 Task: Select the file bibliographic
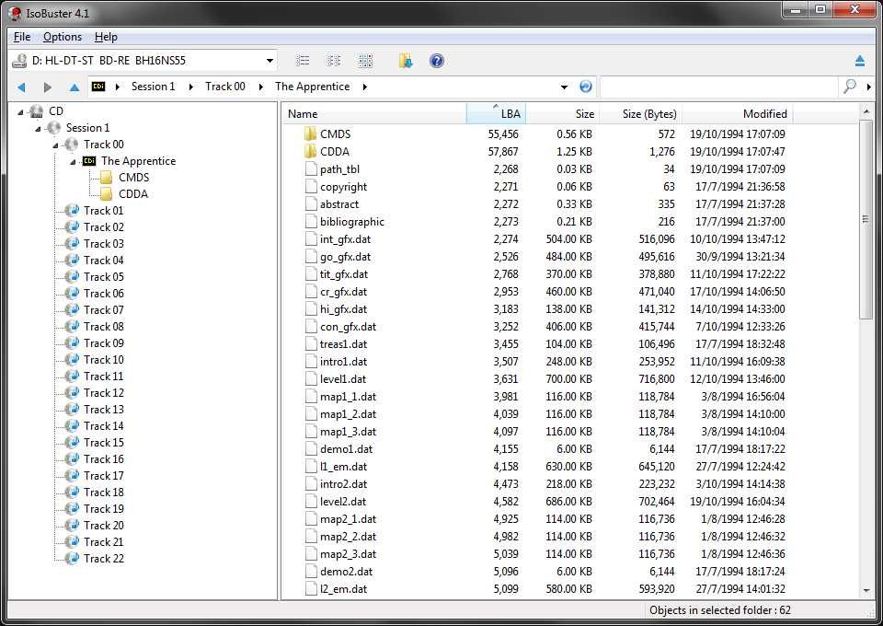[x=352, y=222]
